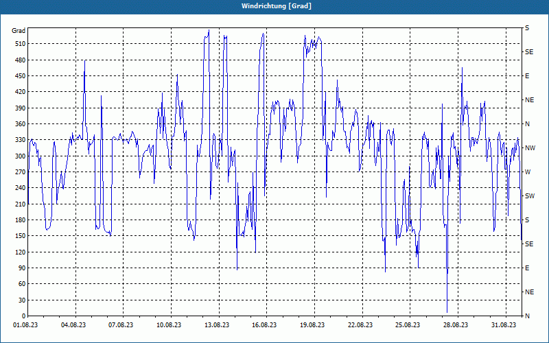Click the "NW" compass label
The width and height of the screenshot is (549, 343).
[x=530, y=148]
